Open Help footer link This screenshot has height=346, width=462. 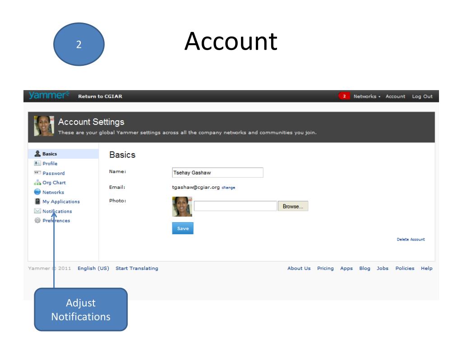click(x=427, y=269)
